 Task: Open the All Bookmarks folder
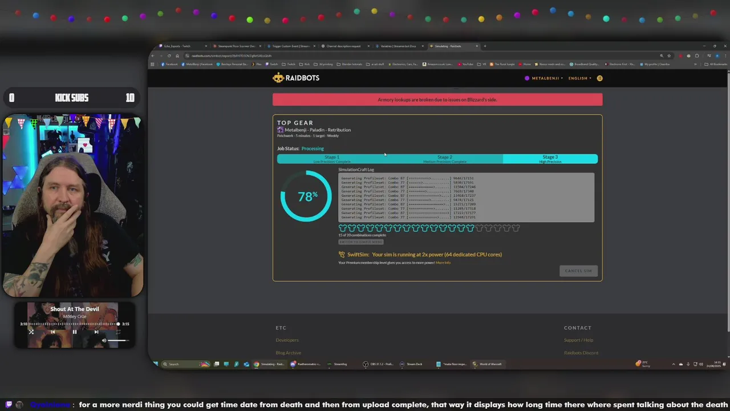716,64
